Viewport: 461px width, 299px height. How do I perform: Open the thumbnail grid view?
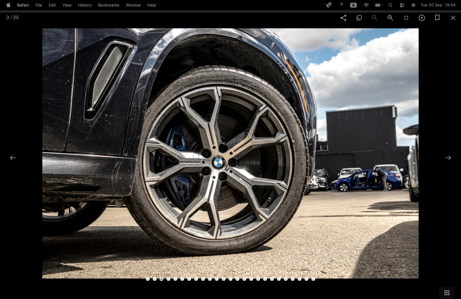tap(447, 293)
